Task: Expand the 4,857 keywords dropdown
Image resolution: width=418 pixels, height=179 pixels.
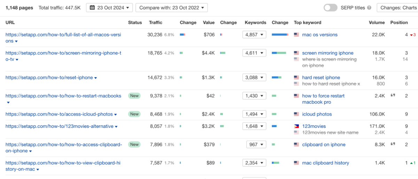Action: click(x=254, y=35)
